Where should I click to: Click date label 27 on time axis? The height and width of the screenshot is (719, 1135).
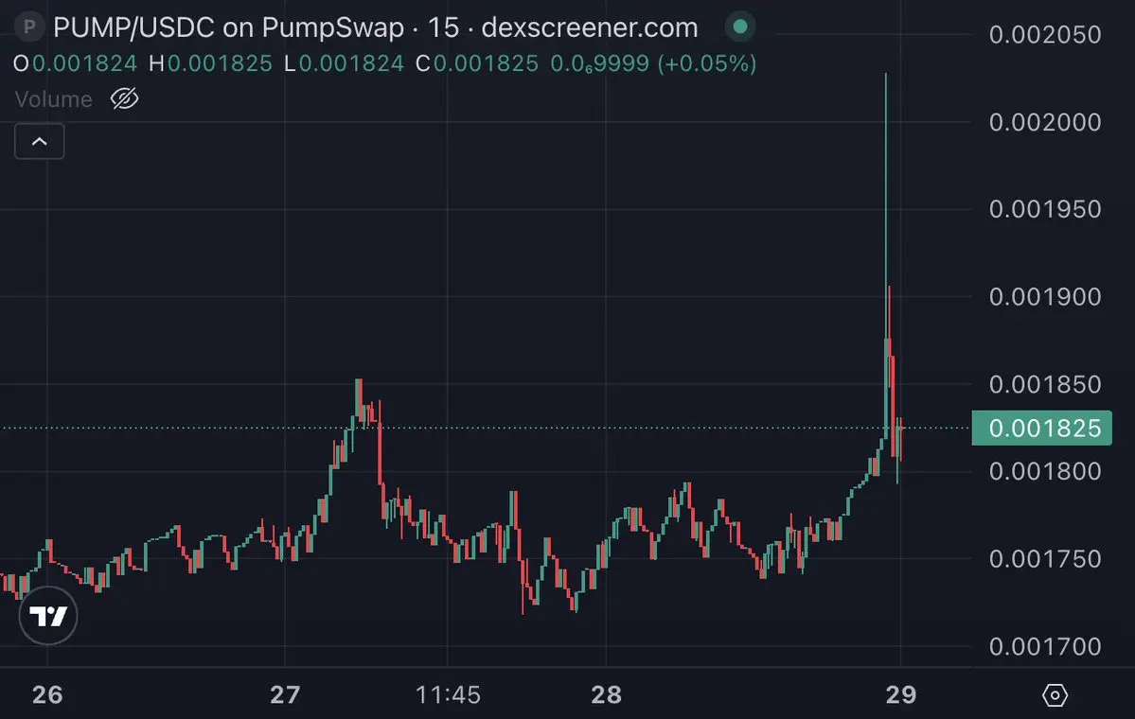[x=285, y=695]
